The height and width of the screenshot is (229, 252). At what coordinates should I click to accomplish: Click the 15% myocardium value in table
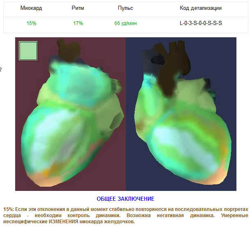tap(31, 23)
